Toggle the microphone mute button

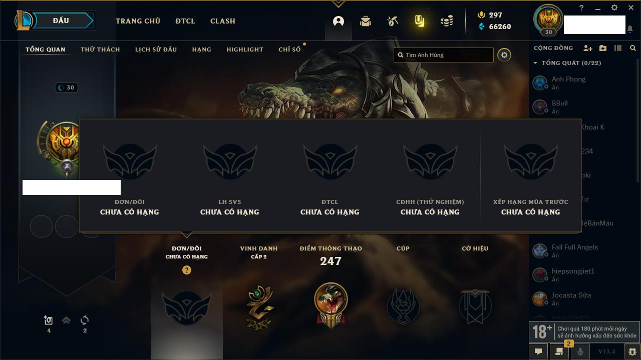[580, 351]
